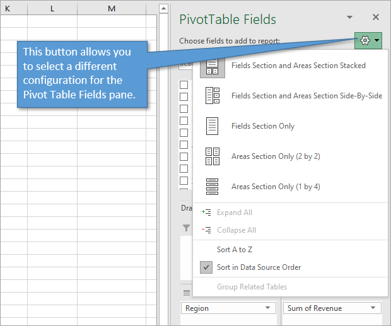Viewport: 391px width, 326px height.
Task: Click the Expand All icon
Action: (206, 212)
